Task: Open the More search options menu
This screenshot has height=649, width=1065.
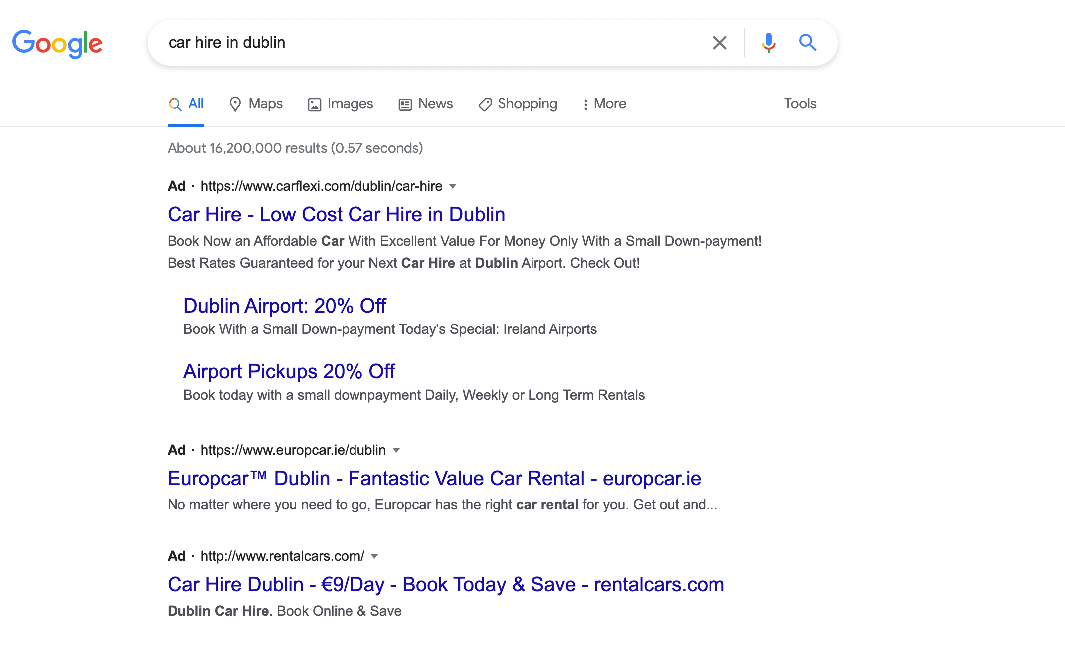Action: [x=604, y=104]
